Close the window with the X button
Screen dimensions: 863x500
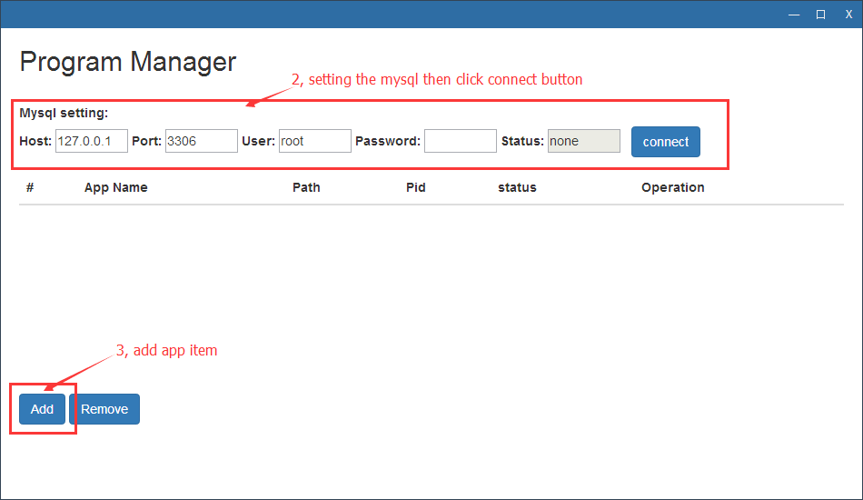(848, 15)
